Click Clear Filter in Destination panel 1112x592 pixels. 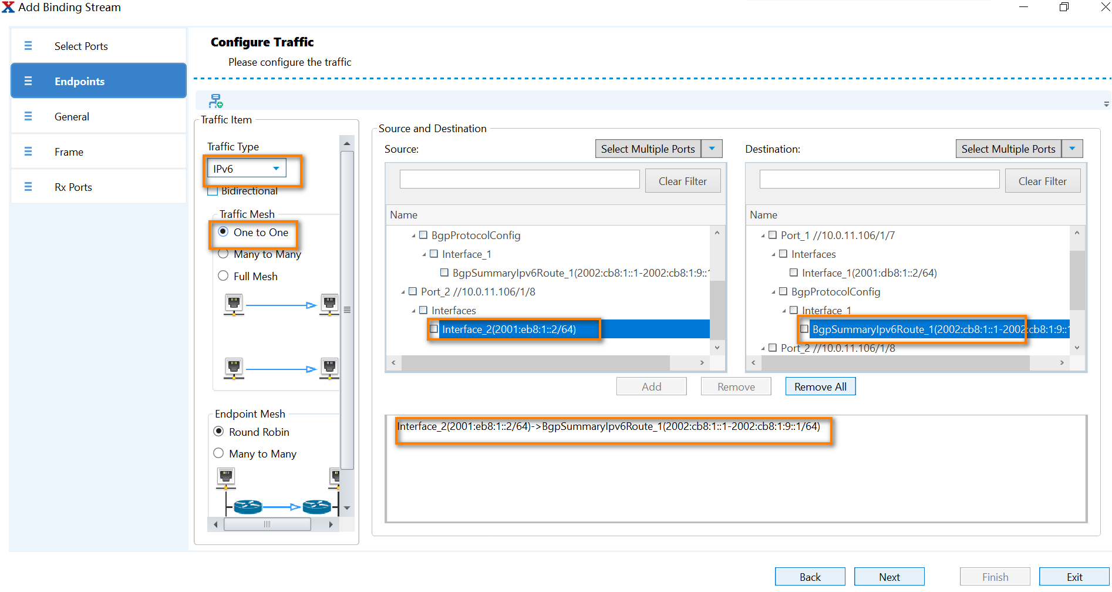coord(1043,181)
